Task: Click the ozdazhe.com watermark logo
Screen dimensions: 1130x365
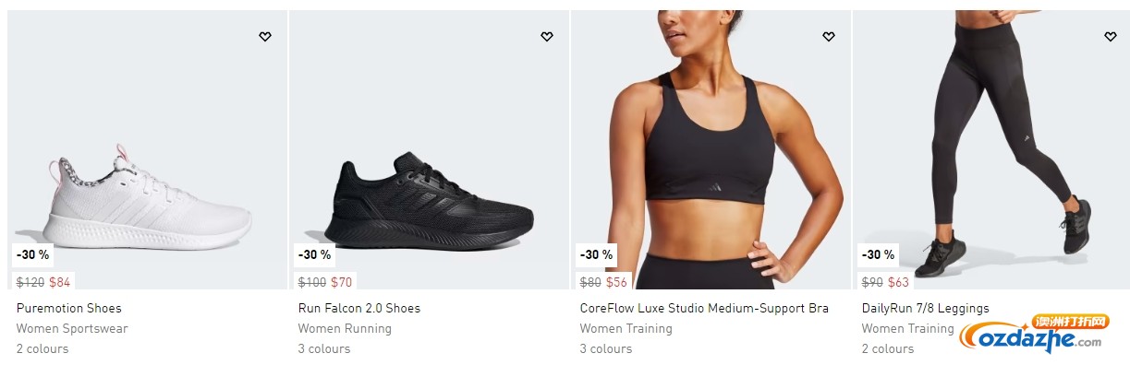Action: tap(1033, 335)
